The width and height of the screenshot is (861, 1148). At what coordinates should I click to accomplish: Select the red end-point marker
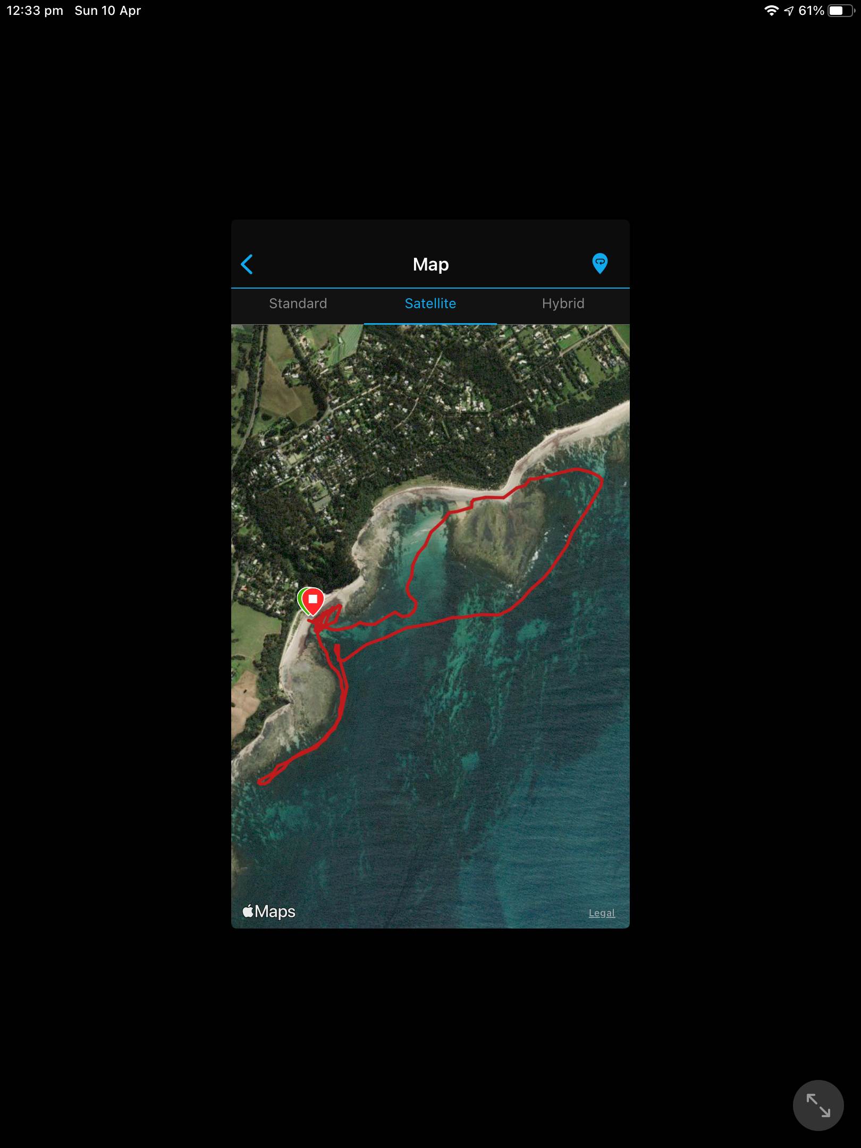point(313,601)
